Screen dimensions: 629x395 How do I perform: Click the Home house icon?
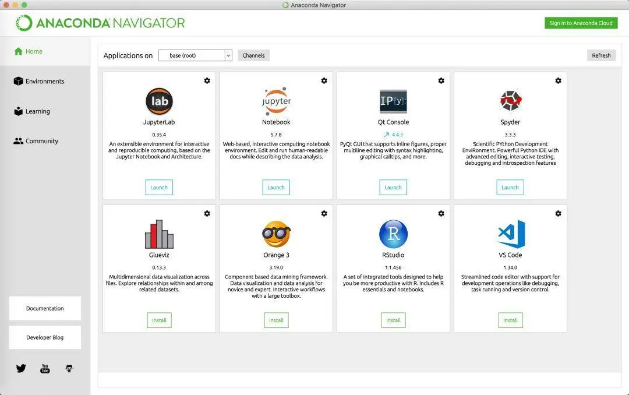19,51
